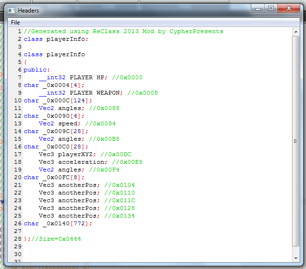306x269 pixels.
Task: Click 'Vec3 acceleration; //0x00E8' line
Action: pos(90,162)
